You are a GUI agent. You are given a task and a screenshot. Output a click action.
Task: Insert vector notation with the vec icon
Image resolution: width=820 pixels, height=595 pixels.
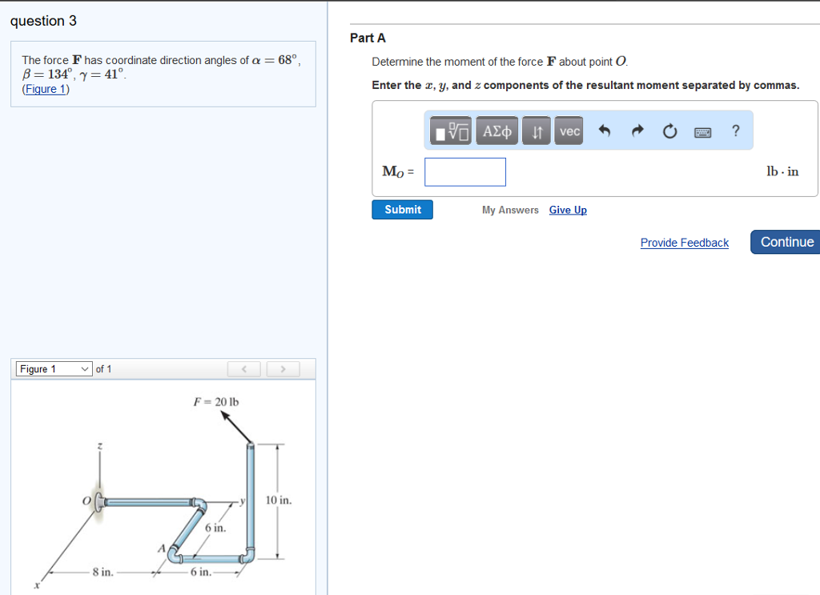[x=569, y=131]
